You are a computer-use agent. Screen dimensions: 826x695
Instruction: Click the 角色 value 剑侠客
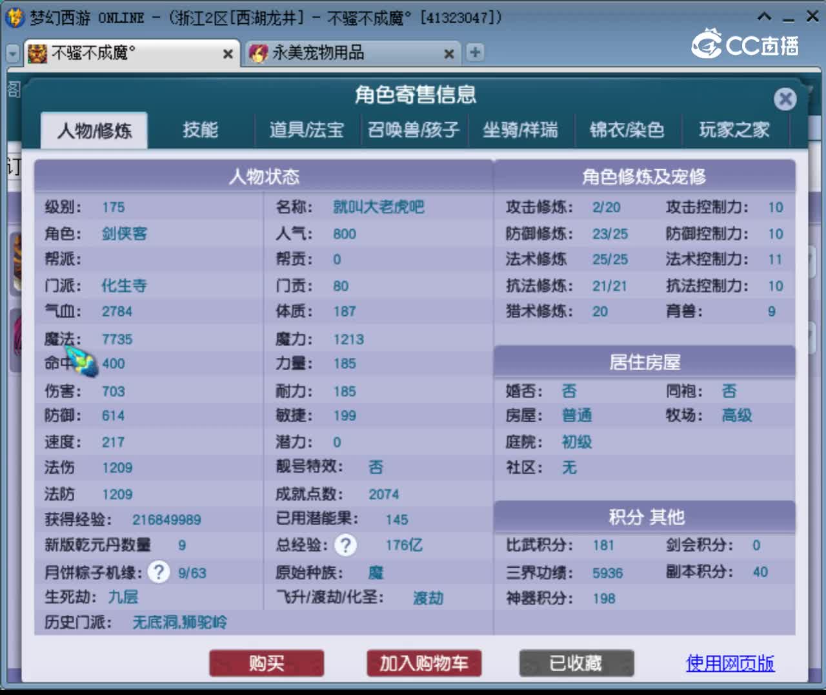[x=125, y=233]
